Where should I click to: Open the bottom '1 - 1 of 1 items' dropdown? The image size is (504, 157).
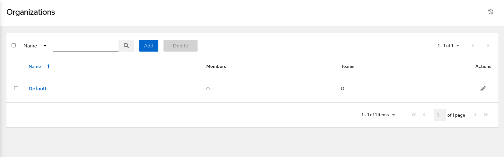[x=378, y=115]
